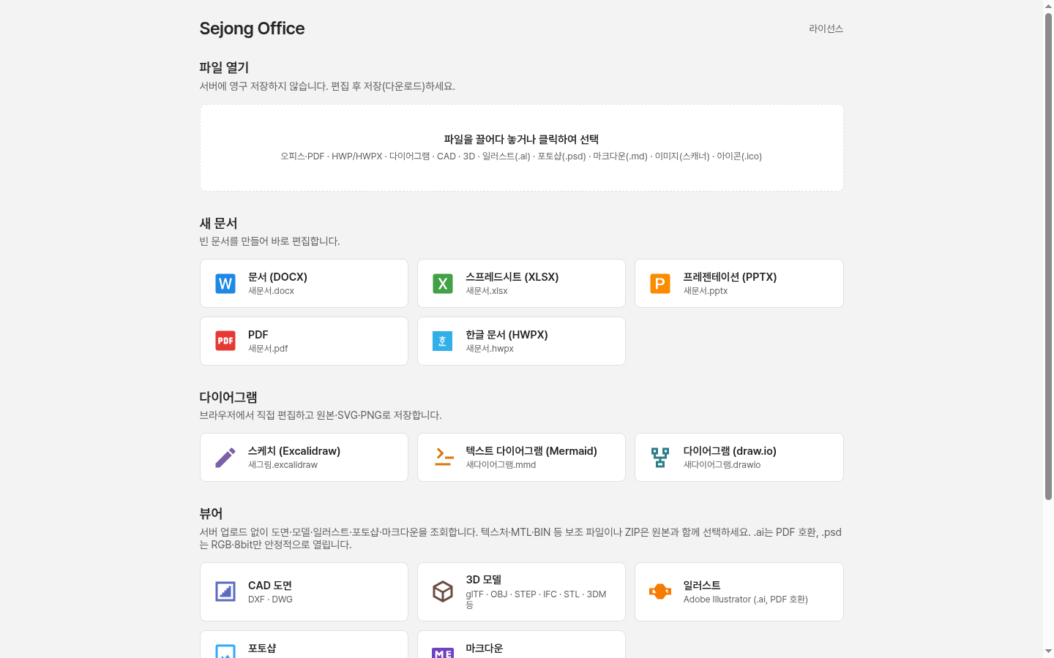Click the 뷰어 section heading
Image resolution: width=1054 pixels, height=658 pixels.
tap(211, 514)
